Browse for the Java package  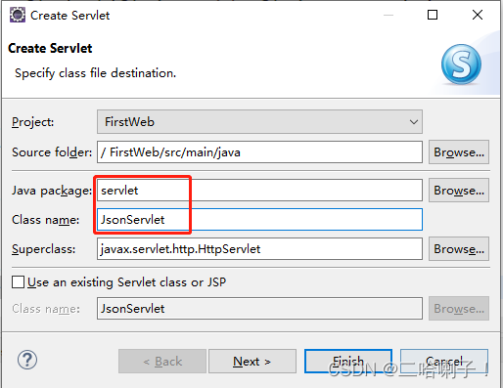pos(459,191)
